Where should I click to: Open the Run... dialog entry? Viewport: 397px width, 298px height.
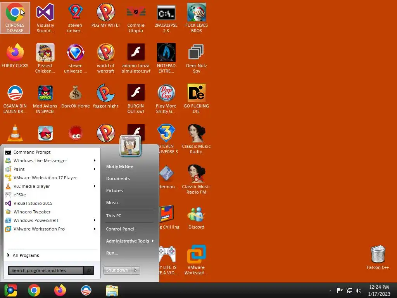[112, 253]
